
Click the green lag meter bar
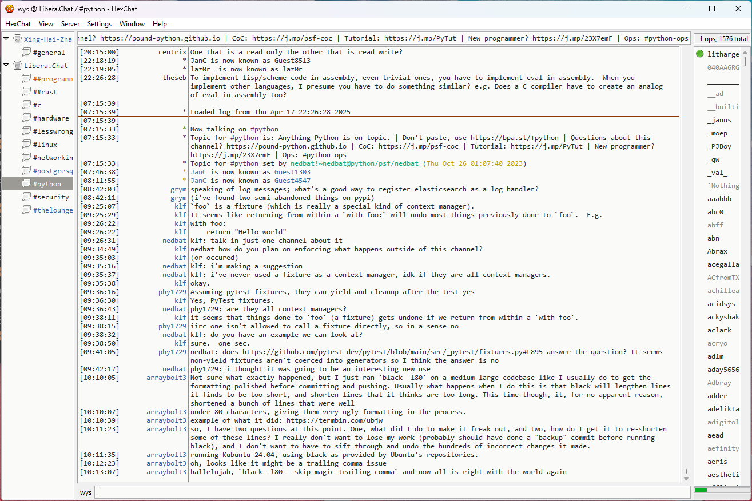701,490
